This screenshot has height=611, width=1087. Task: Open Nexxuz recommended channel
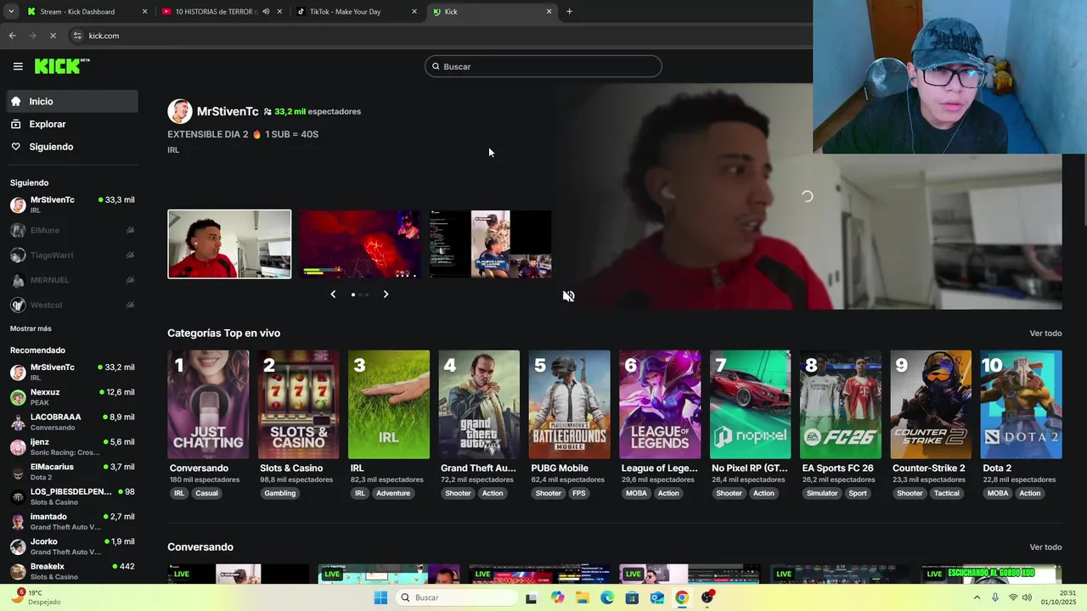(x=71, y=397)
